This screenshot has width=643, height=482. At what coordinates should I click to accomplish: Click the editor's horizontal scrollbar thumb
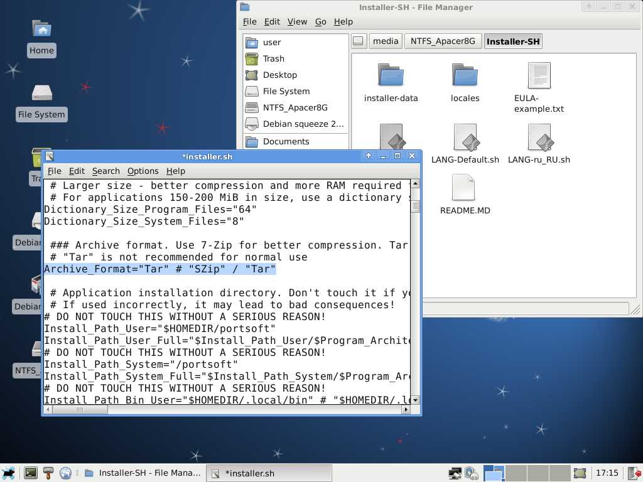80,410
